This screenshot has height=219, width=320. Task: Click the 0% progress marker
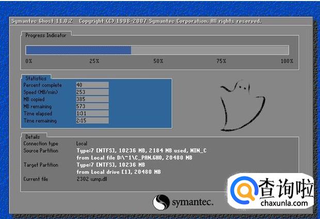29,61
